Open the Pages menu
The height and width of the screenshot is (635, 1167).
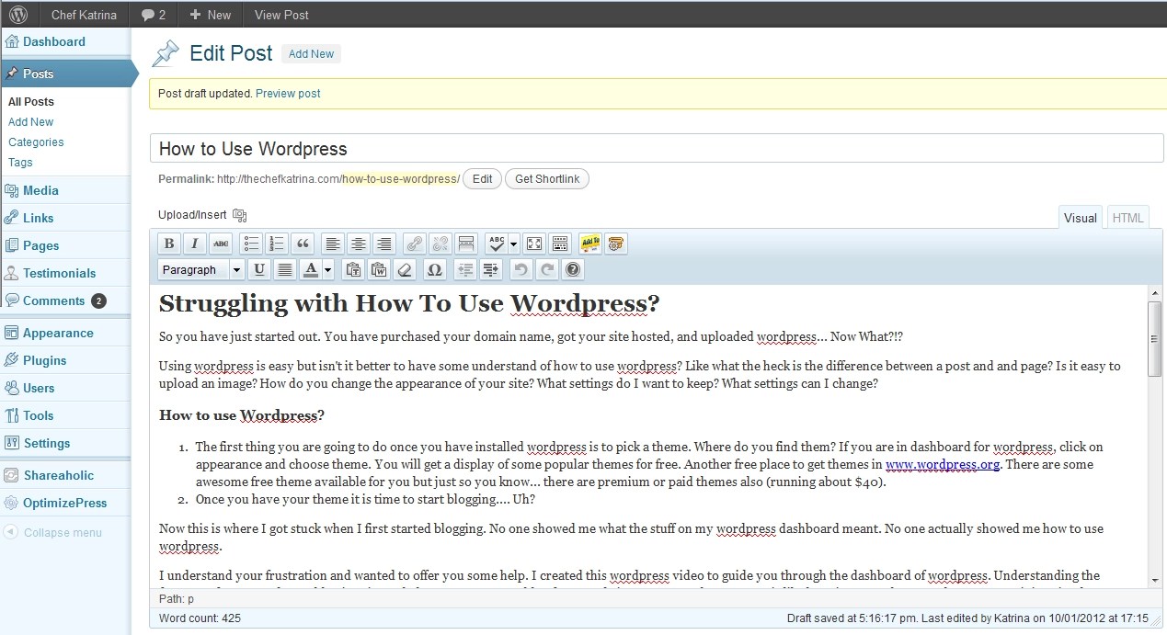point(41,245)
